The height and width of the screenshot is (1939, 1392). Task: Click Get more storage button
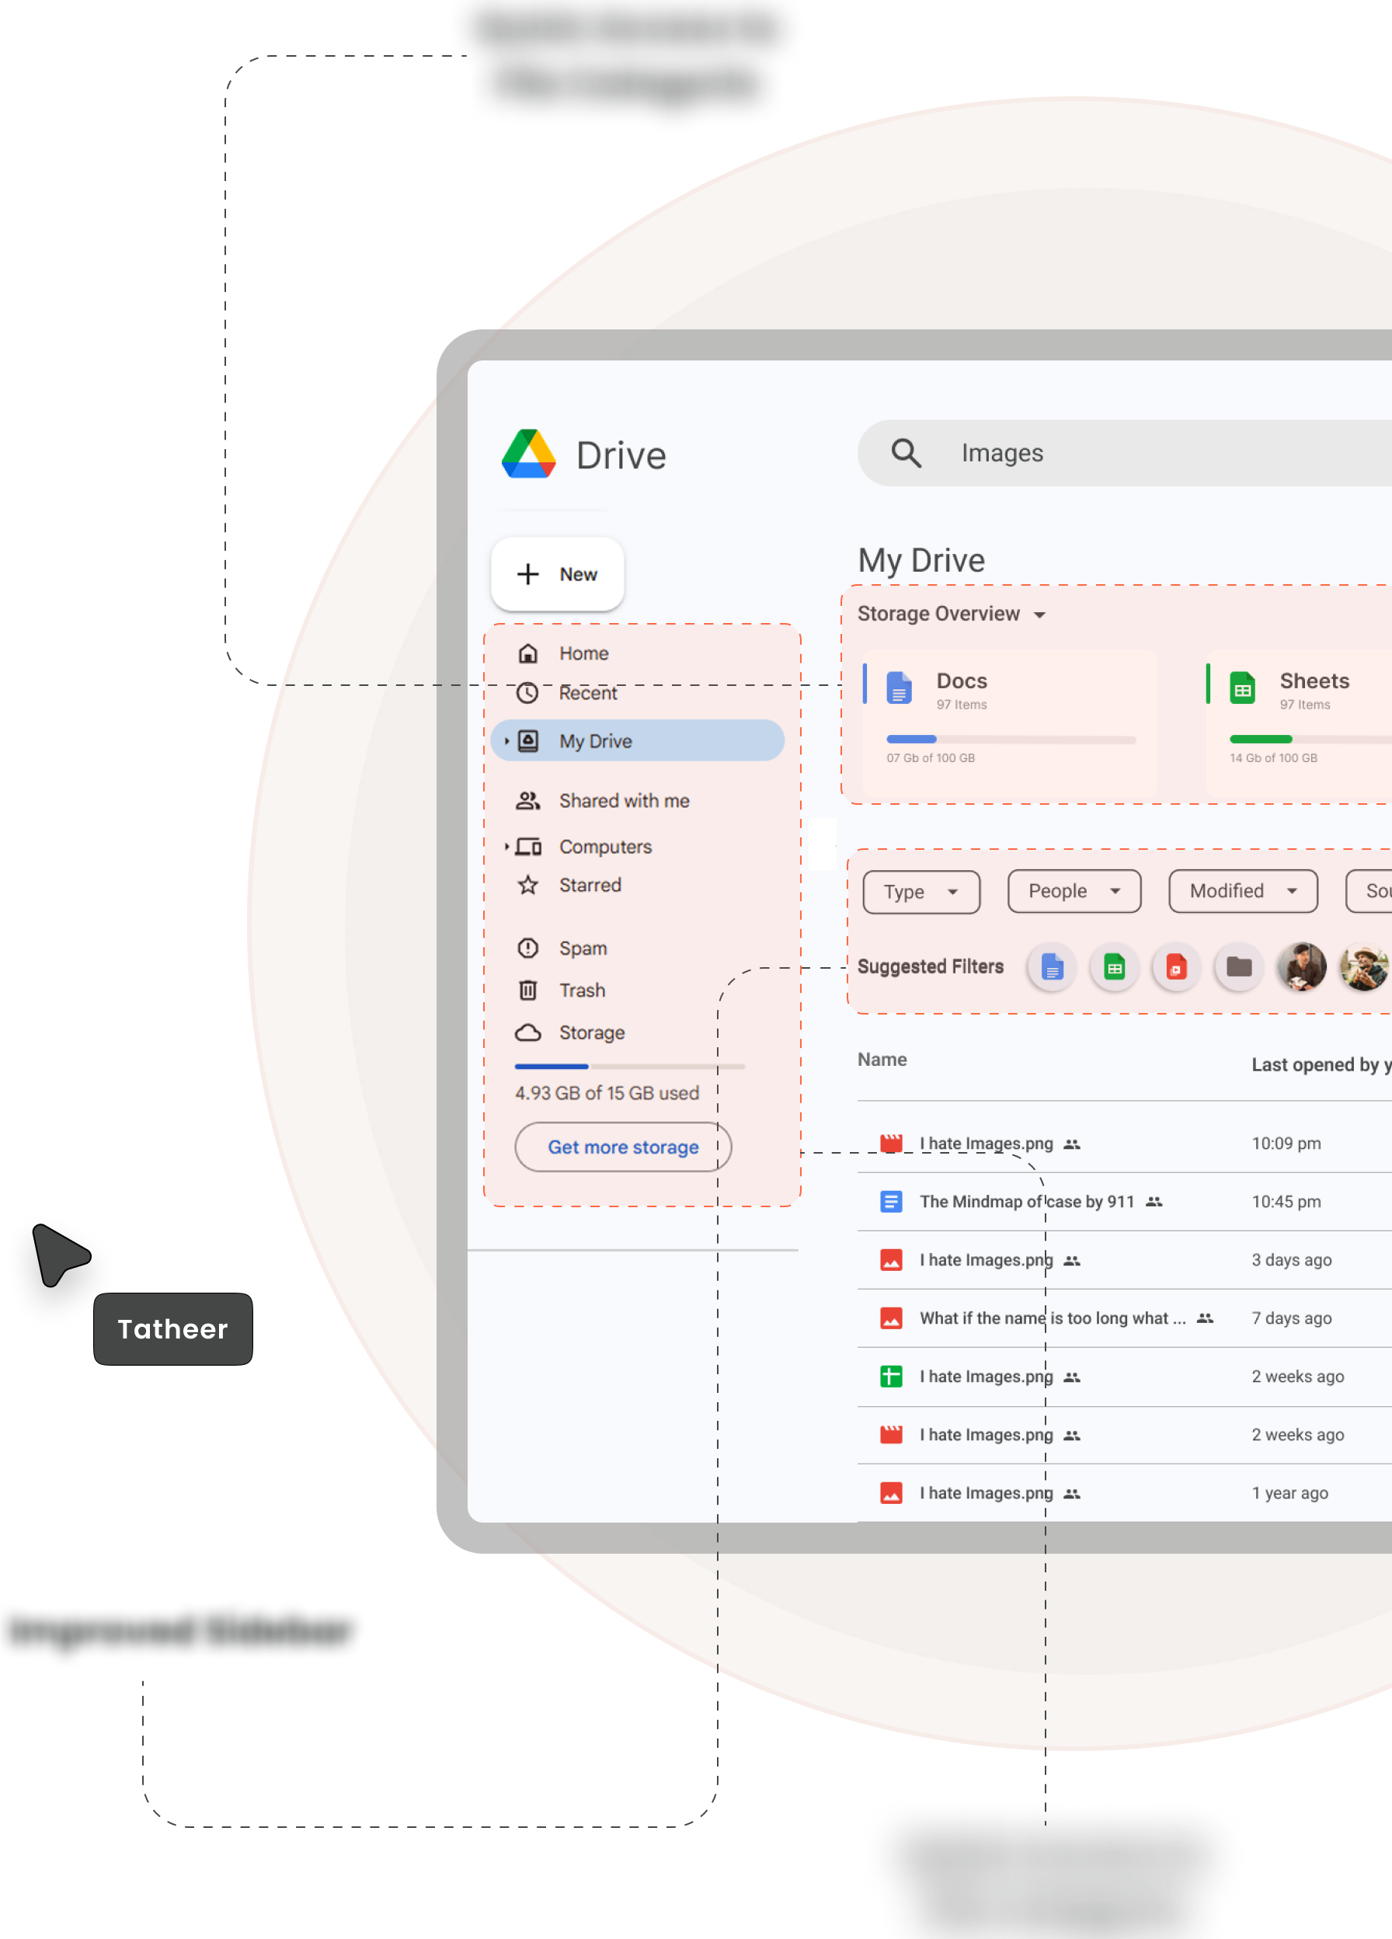pyautogui.click(x=623, y=1147)
